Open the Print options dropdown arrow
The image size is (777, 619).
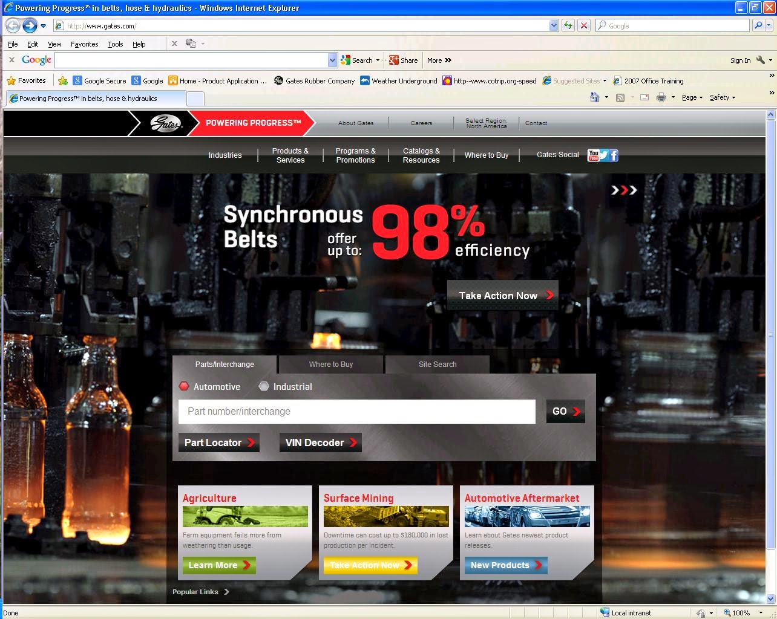coord(673,97)
